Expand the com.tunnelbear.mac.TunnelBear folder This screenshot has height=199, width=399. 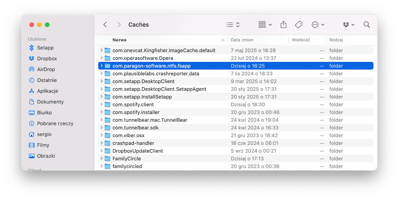(x=102, y=120)
